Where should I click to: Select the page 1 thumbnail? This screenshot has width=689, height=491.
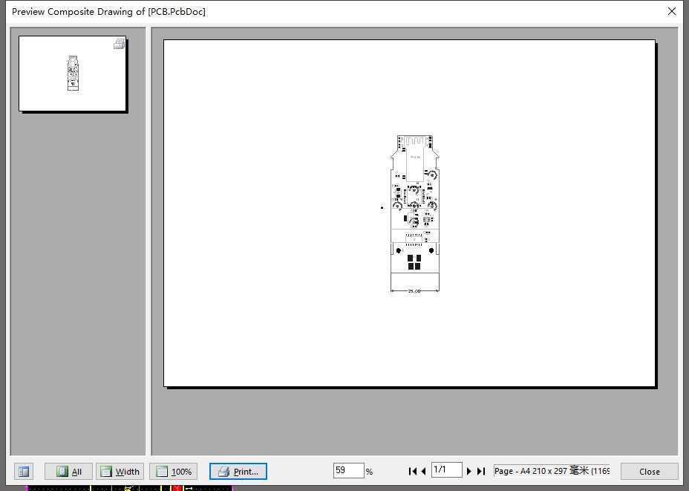click(x=73, y=74)
